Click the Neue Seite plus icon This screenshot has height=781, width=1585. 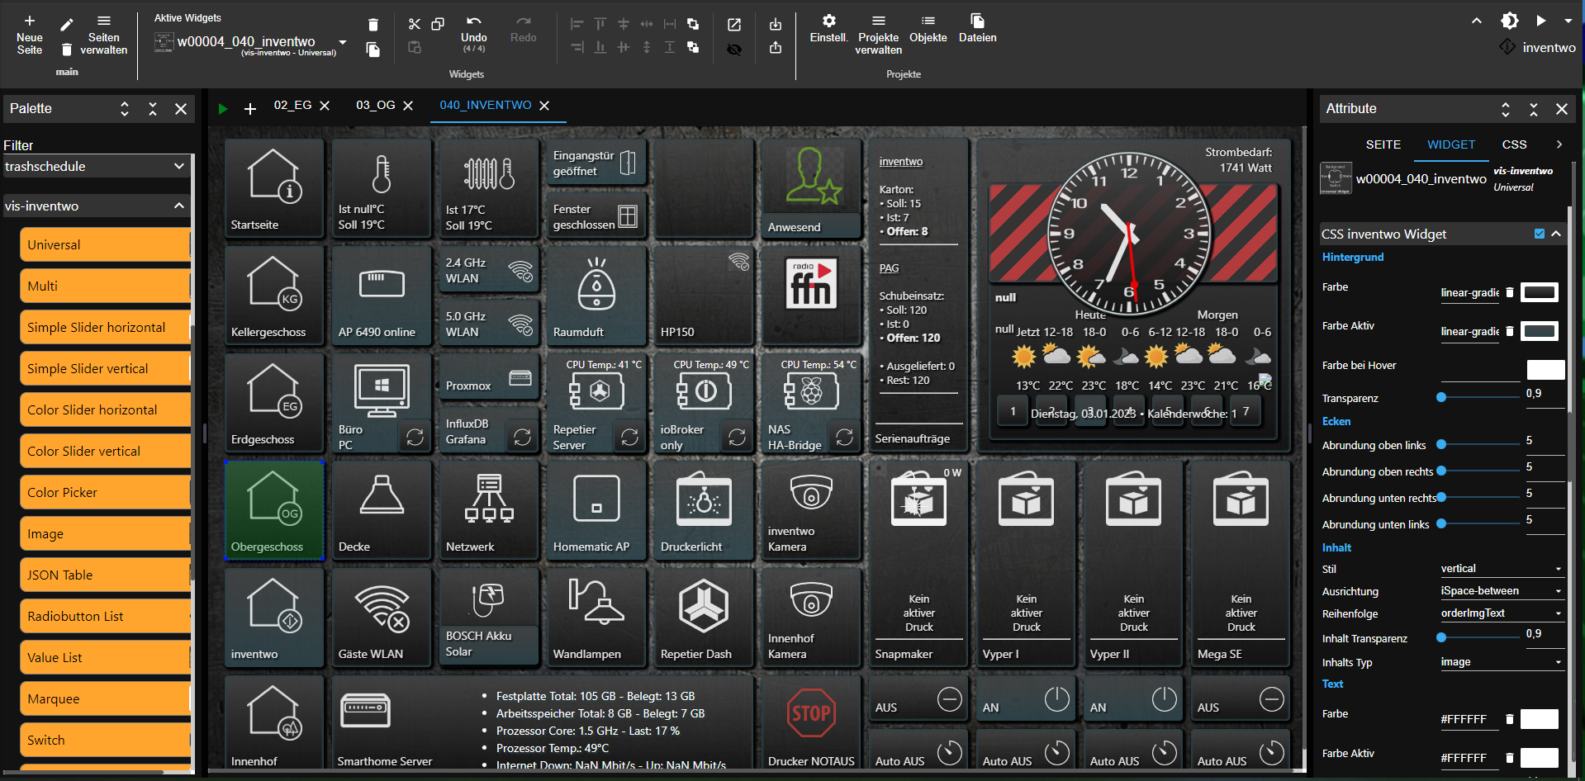[30, 21]
